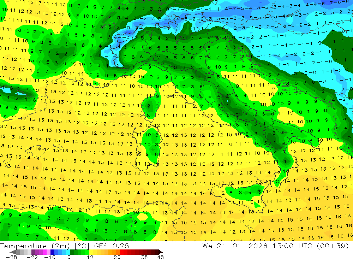This screenshot has height=259, width=353.
Task: Click the '-10' legend label
Action: point(50,257)
